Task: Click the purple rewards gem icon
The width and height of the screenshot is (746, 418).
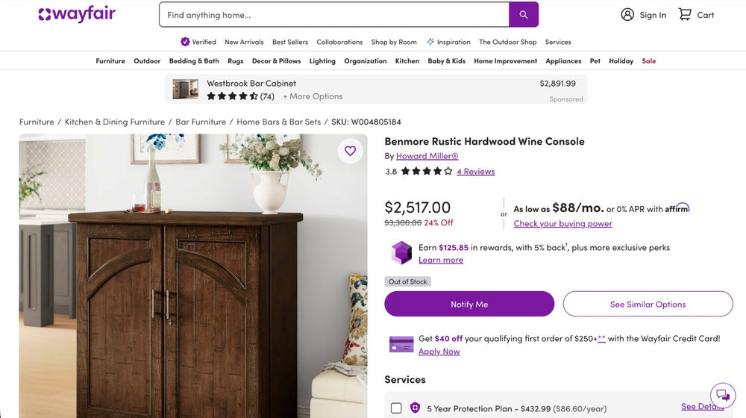Action: 401,253
